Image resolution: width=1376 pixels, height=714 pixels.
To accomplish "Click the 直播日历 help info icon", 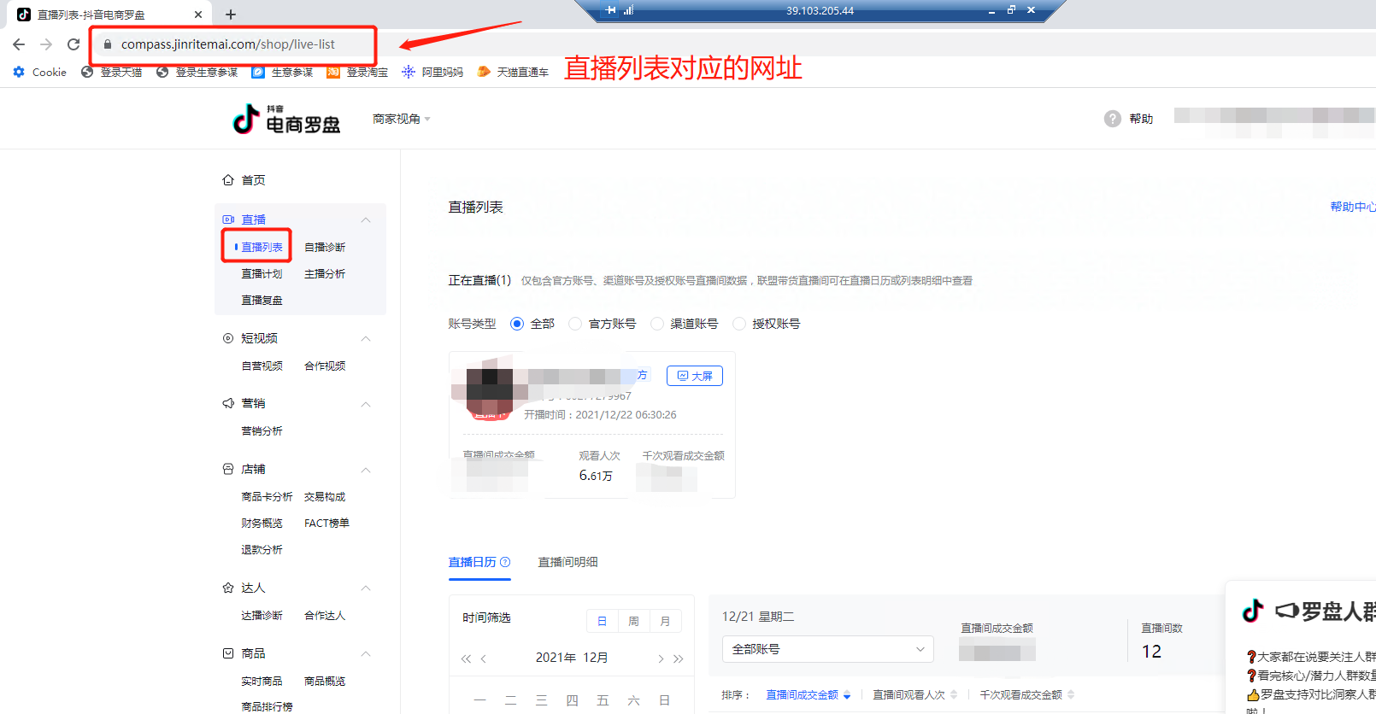I will pyautogui.click(x=505, y=562).
